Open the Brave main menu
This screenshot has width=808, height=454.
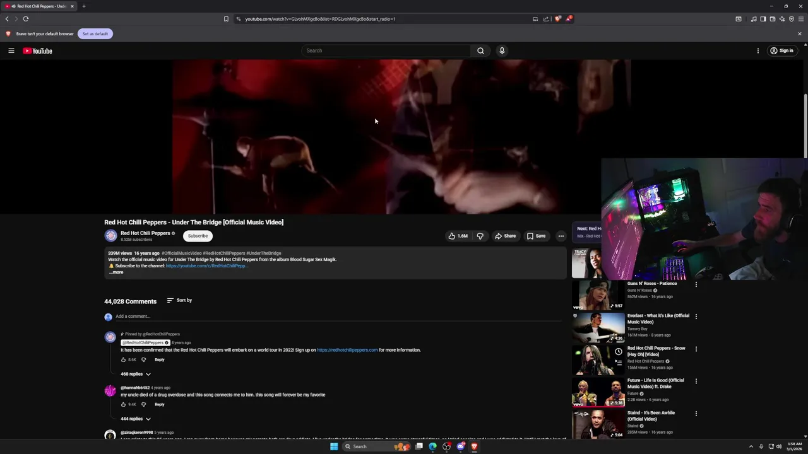coord(801,19)
